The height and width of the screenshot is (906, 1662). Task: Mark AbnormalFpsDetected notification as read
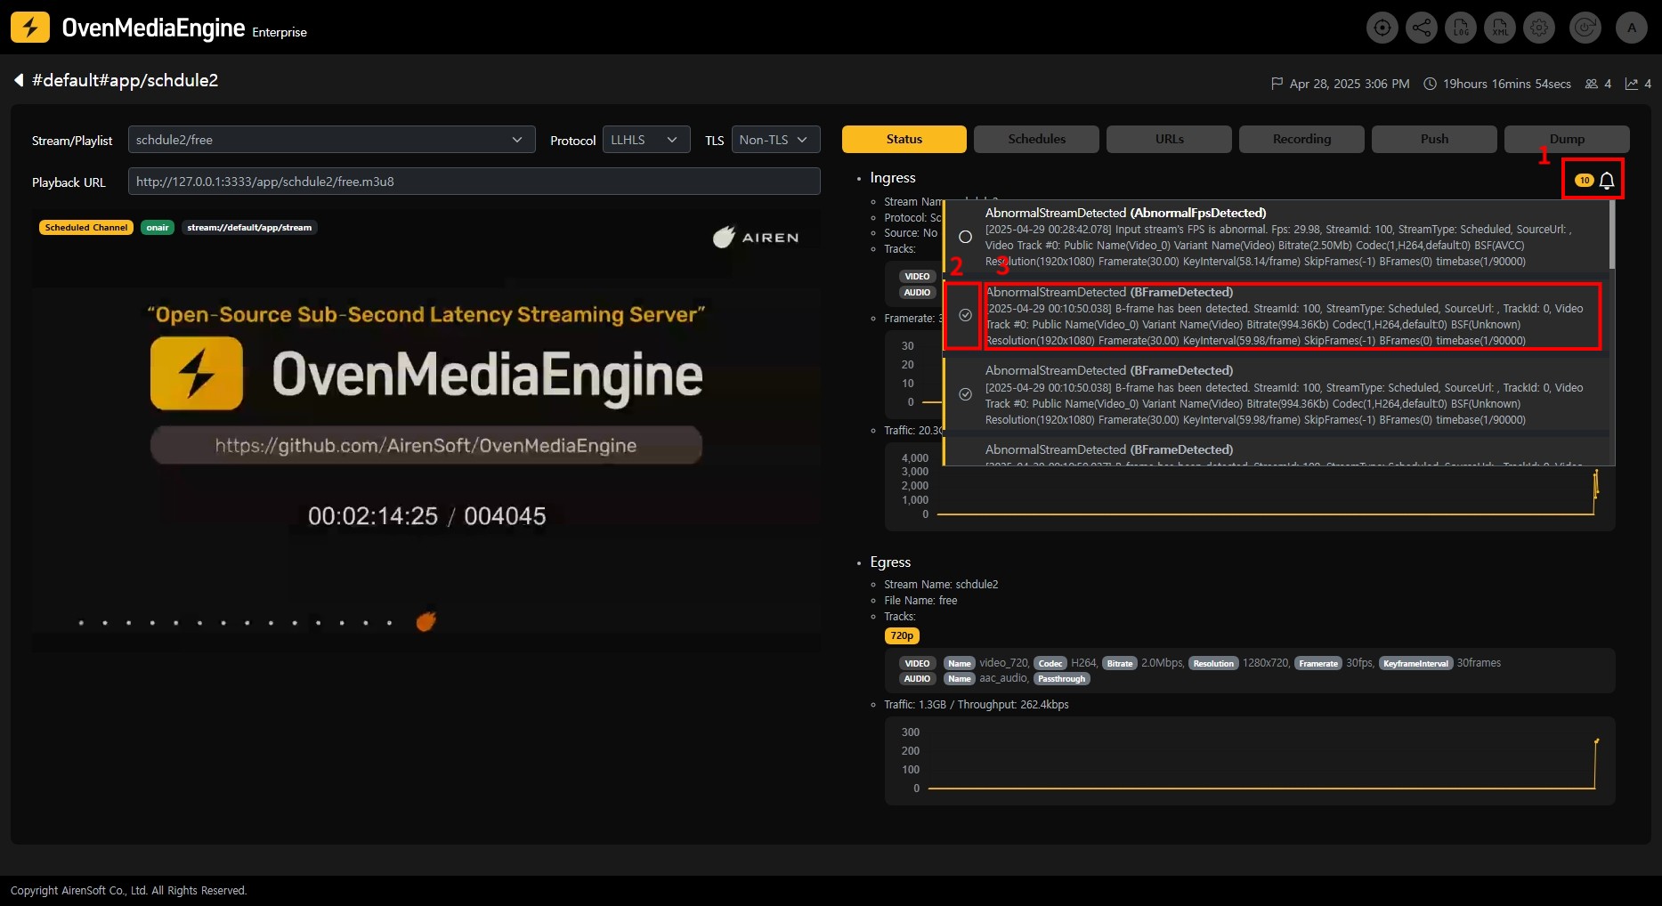pos(965,237)
